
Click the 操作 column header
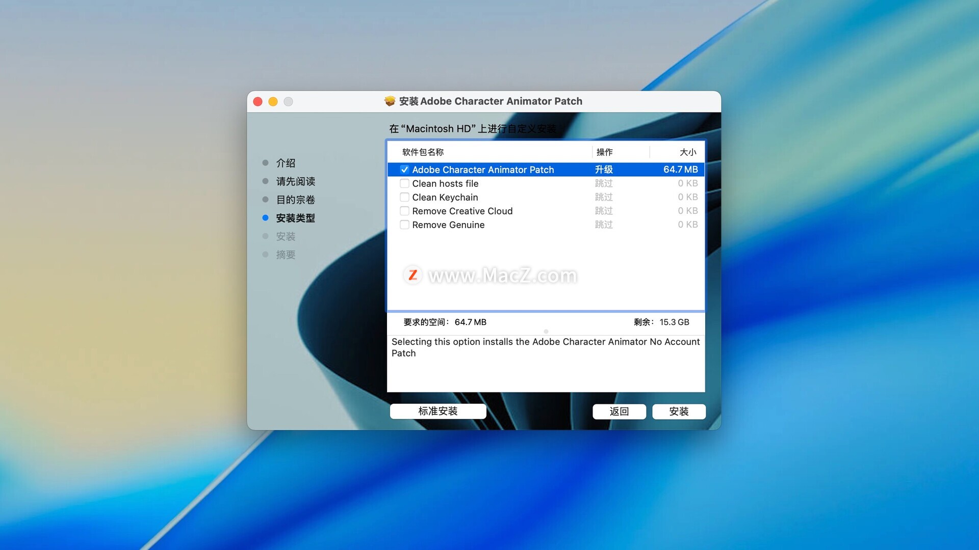(604, 152)
